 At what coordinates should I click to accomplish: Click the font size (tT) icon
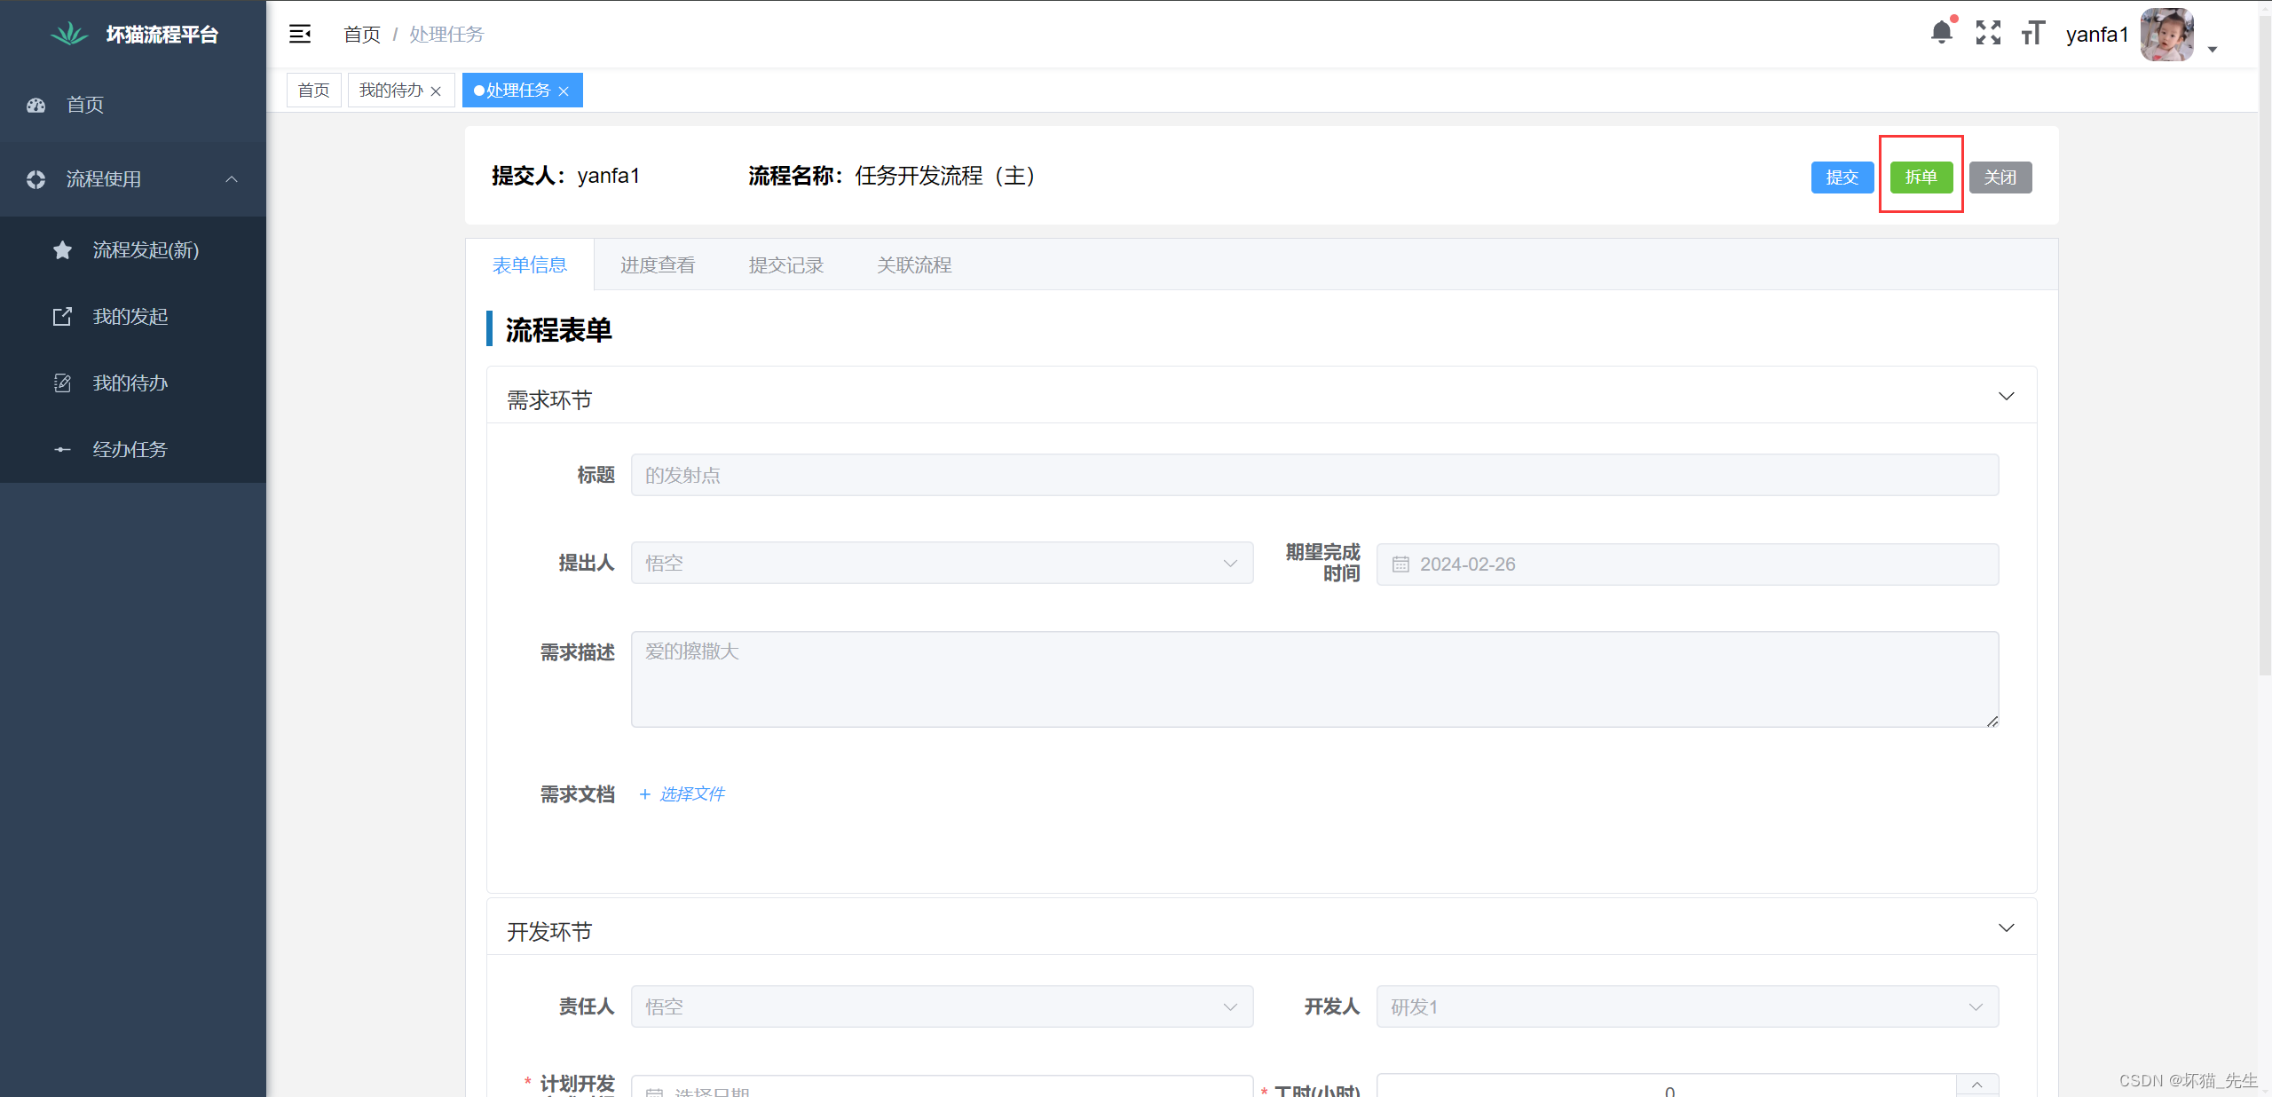[x=2033, y=34]
